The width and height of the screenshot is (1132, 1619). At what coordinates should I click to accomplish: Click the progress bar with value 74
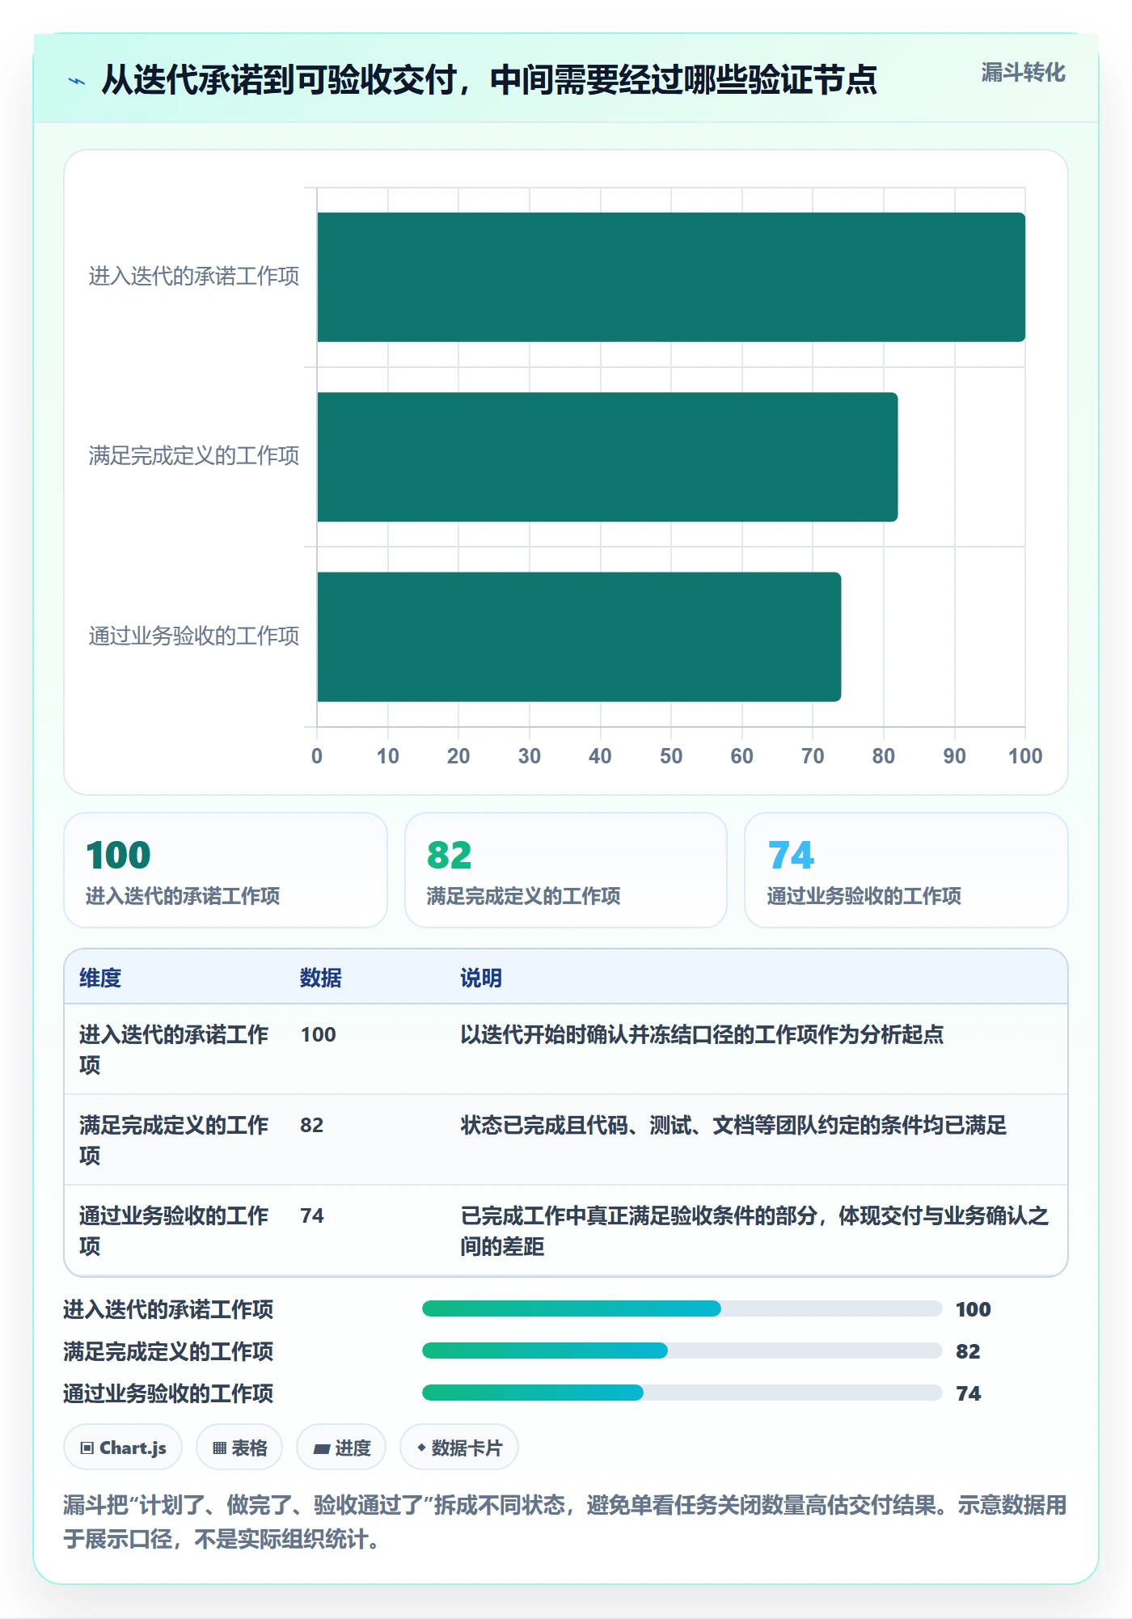pos(682,1393)
